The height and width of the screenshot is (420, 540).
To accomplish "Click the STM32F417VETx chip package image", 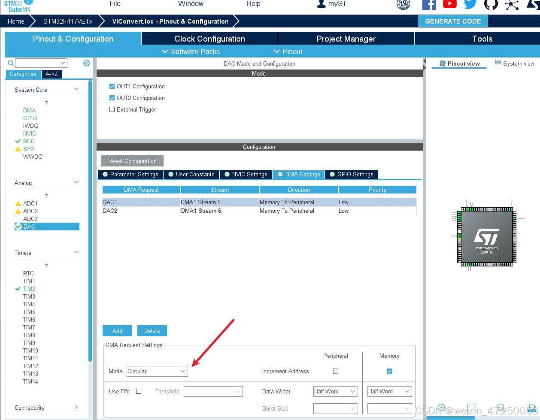I will (x=486, y=236).
